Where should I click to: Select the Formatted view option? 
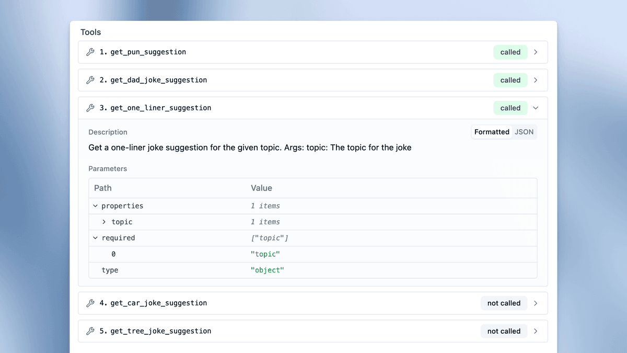492,132
